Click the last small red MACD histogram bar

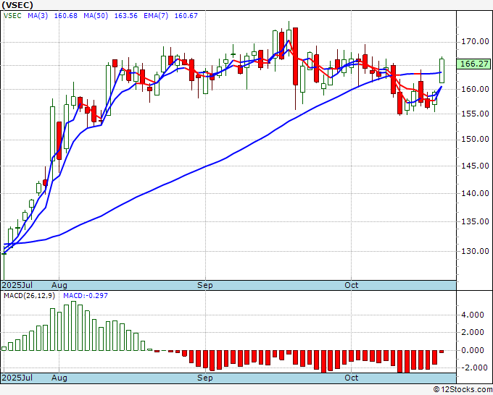tap(442, 352)
